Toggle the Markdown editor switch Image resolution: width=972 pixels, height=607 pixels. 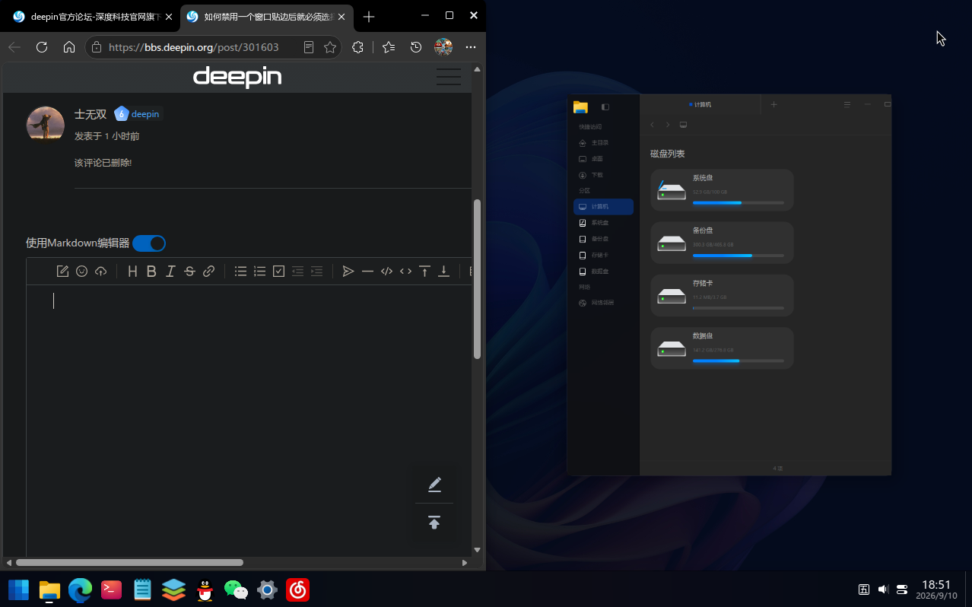click(x=149, y=243)
